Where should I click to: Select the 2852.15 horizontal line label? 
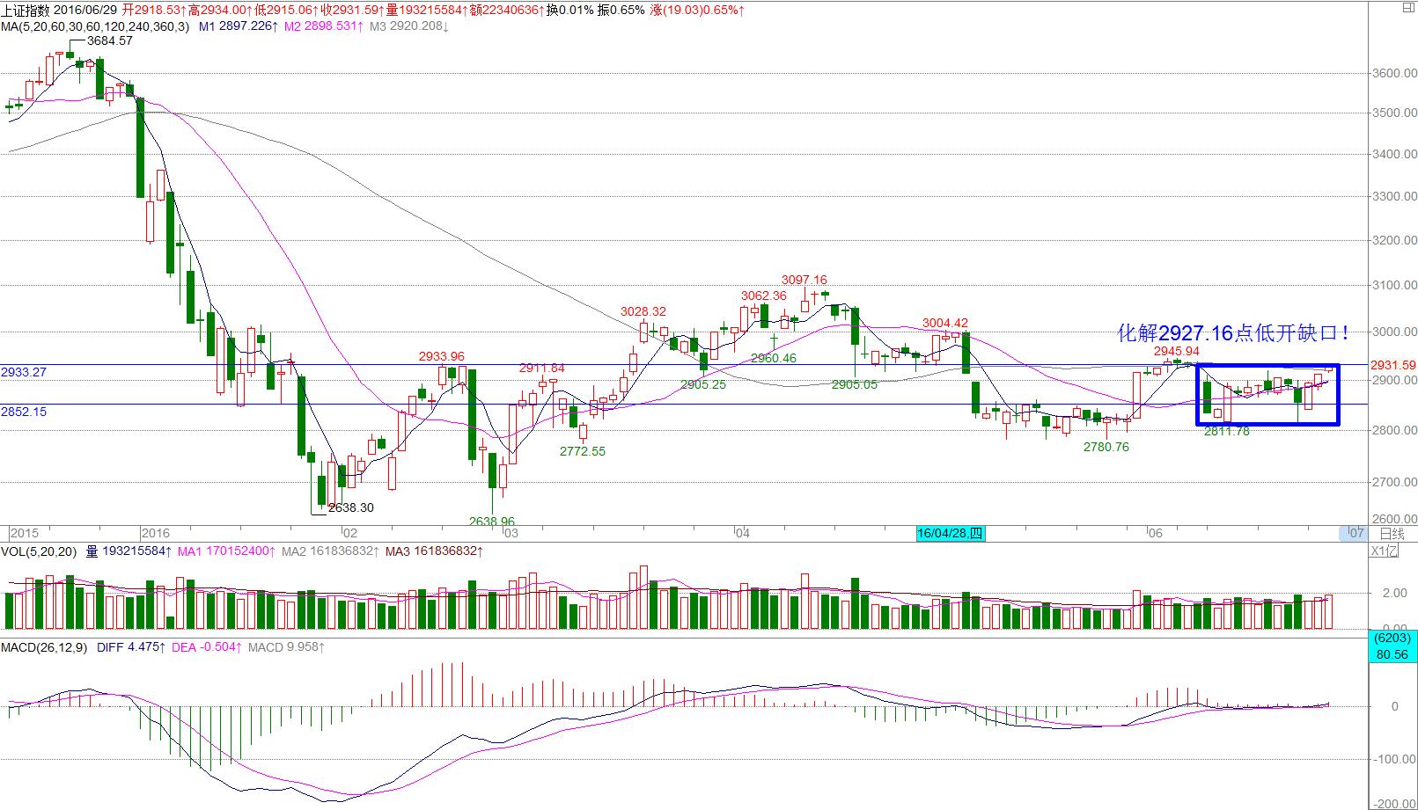tap(25, 412)
